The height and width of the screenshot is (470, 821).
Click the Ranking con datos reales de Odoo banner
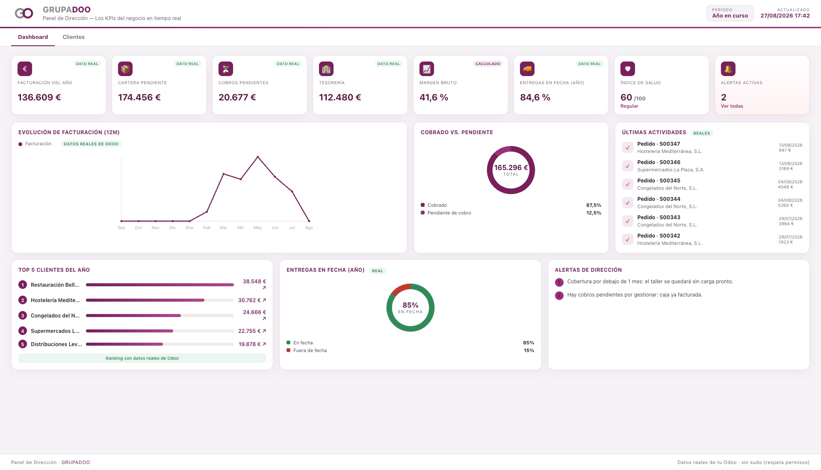[142, 358]
